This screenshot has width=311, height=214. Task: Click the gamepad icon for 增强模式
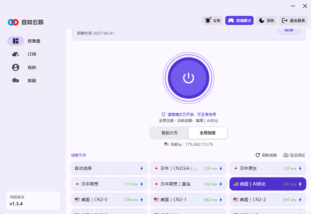click(231, 20)
